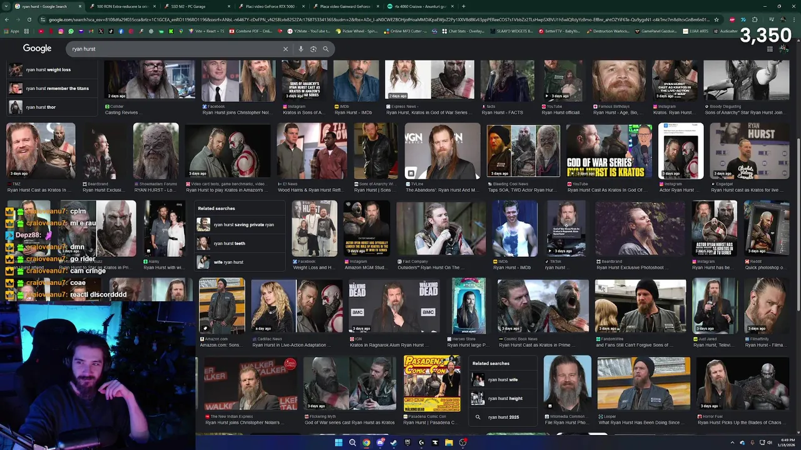Open the TMZ 'Ryan Hurst Cast as Kratos' image

pyautogui.click(x=41, y=151)
